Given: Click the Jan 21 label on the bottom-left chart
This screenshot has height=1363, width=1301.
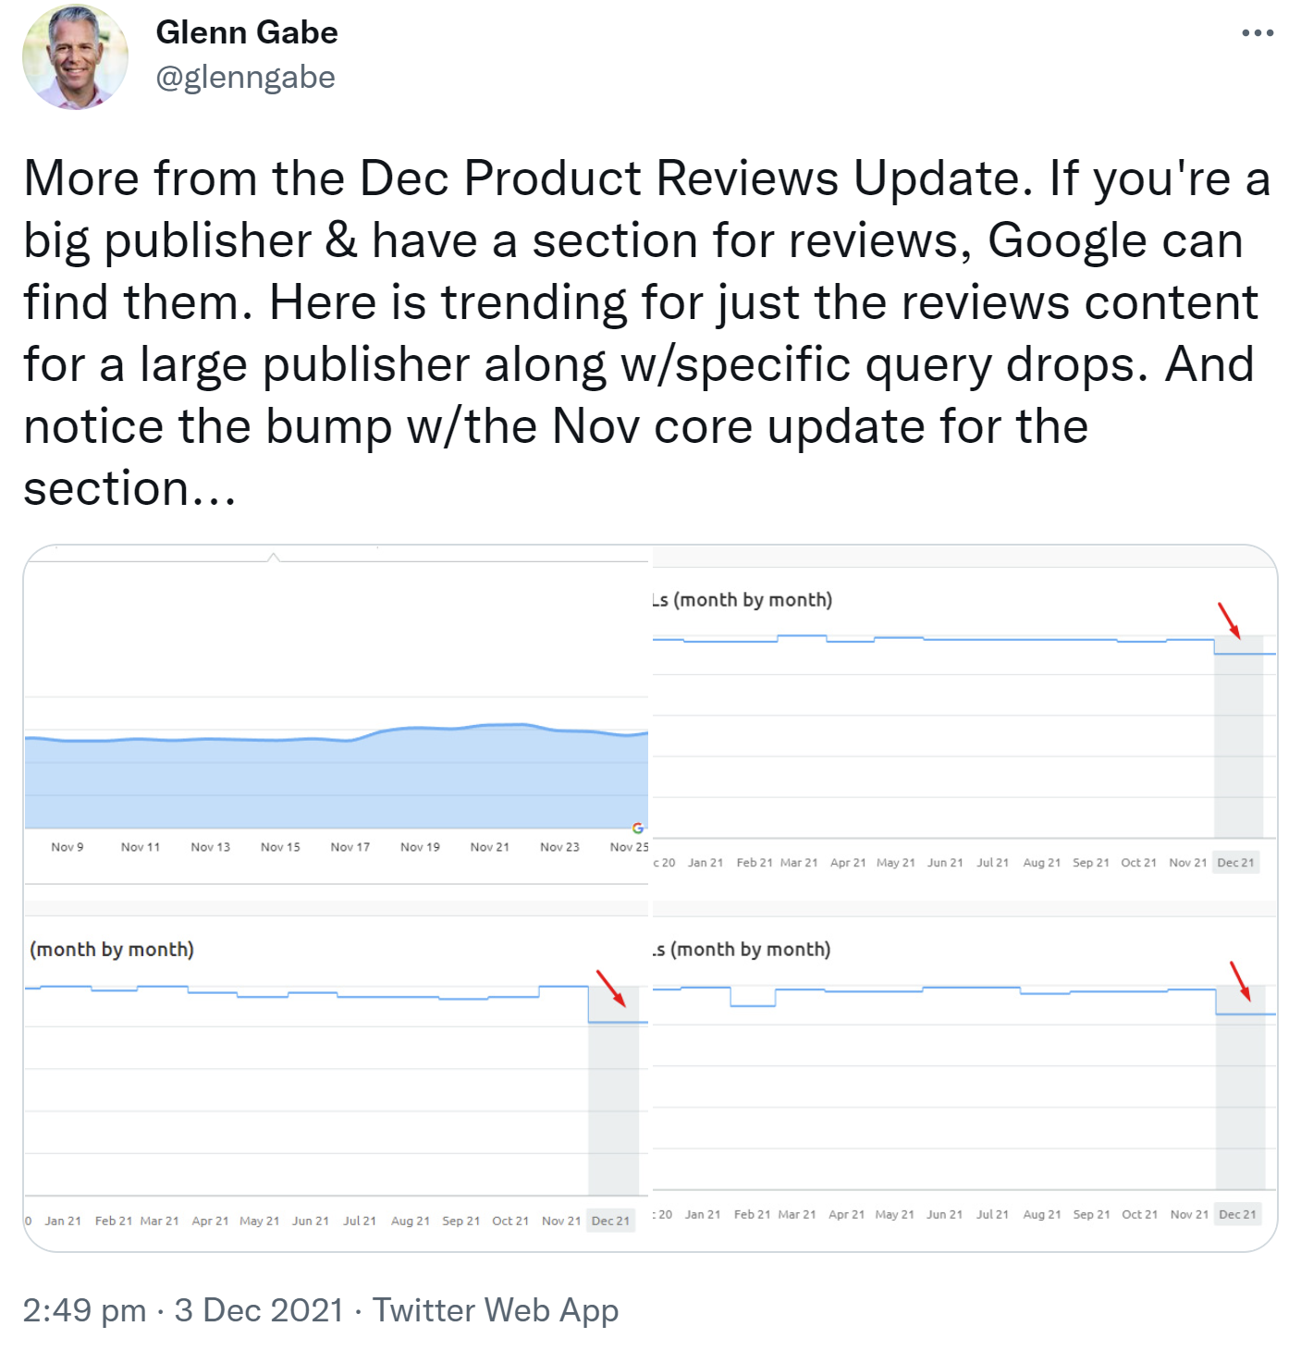Looking at the screenshot, I should 63,1220.
